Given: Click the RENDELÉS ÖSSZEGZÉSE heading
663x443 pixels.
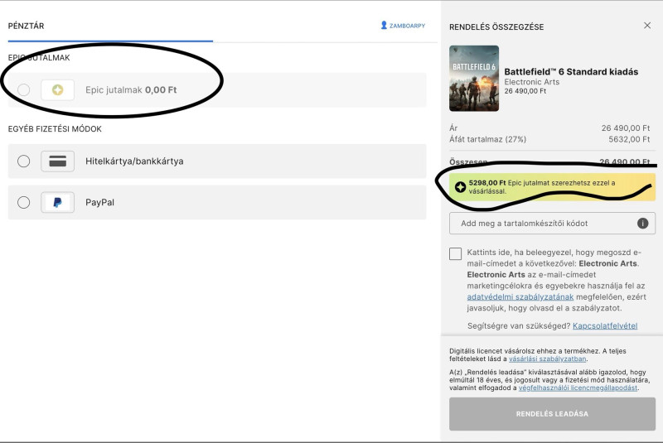Looking at the screenshot, I should click(x=496, y=27).
